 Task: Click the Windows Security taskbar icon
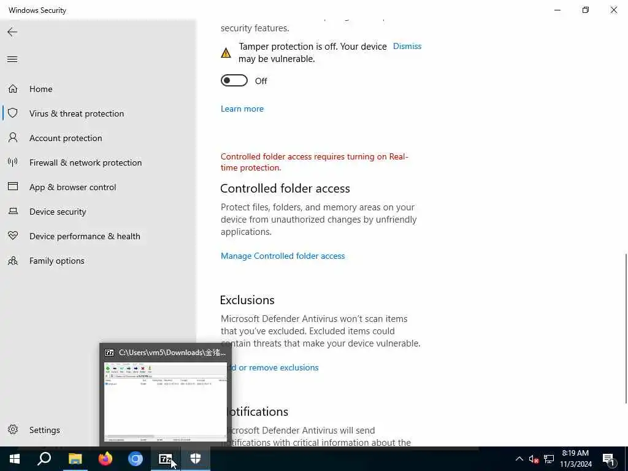(196, 459)
